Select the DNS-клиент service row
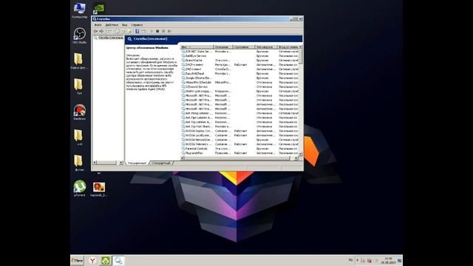Viewport: 473px width, 266px height. point(239,69)
